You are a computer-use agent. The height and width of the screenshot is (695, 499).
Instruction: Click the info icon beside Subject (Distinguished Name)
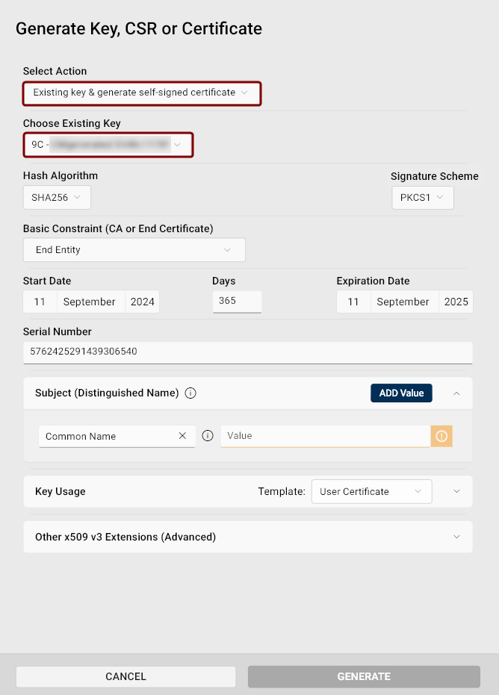click(190, 393)
